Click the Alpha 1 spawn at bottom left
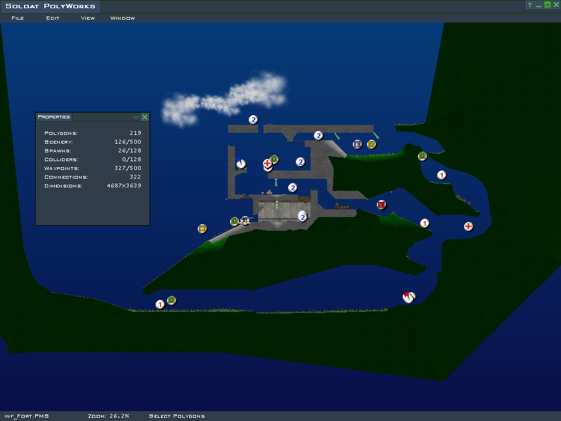 point(160,304)
